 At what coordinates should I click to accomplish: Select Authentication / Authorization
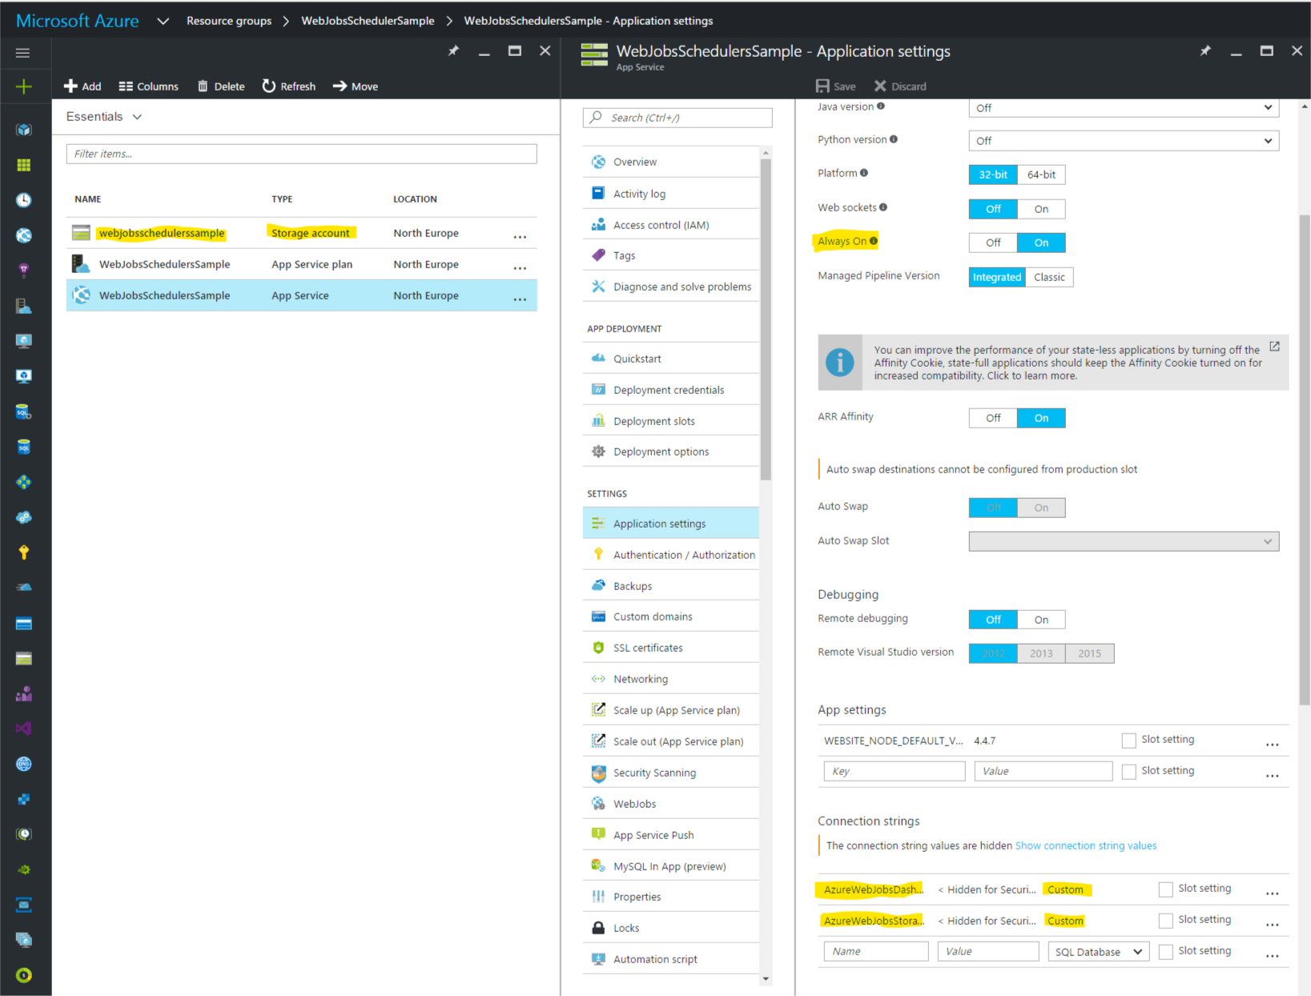pos(670,555)
